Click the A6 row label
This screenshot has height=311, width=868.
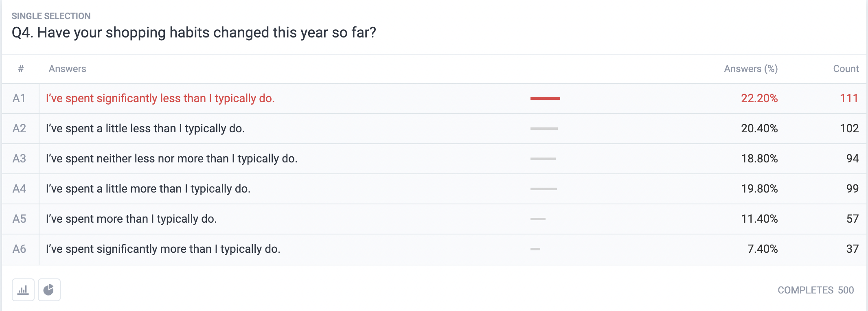(19, 249)
